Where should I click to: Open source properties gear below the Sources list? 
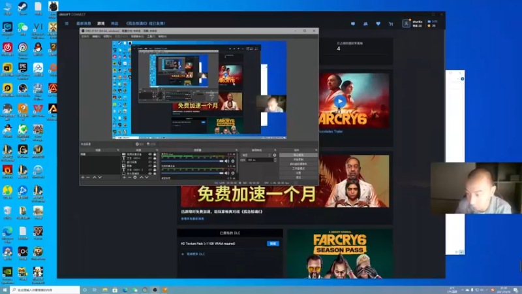tap(135, 177)
